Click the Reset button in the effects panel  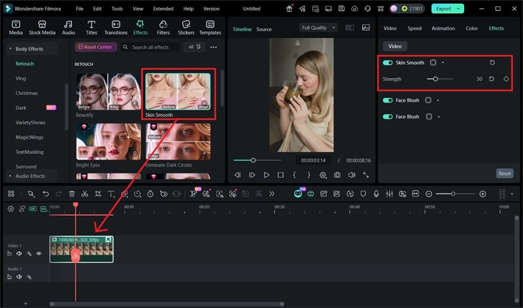(x=504, y=173)
